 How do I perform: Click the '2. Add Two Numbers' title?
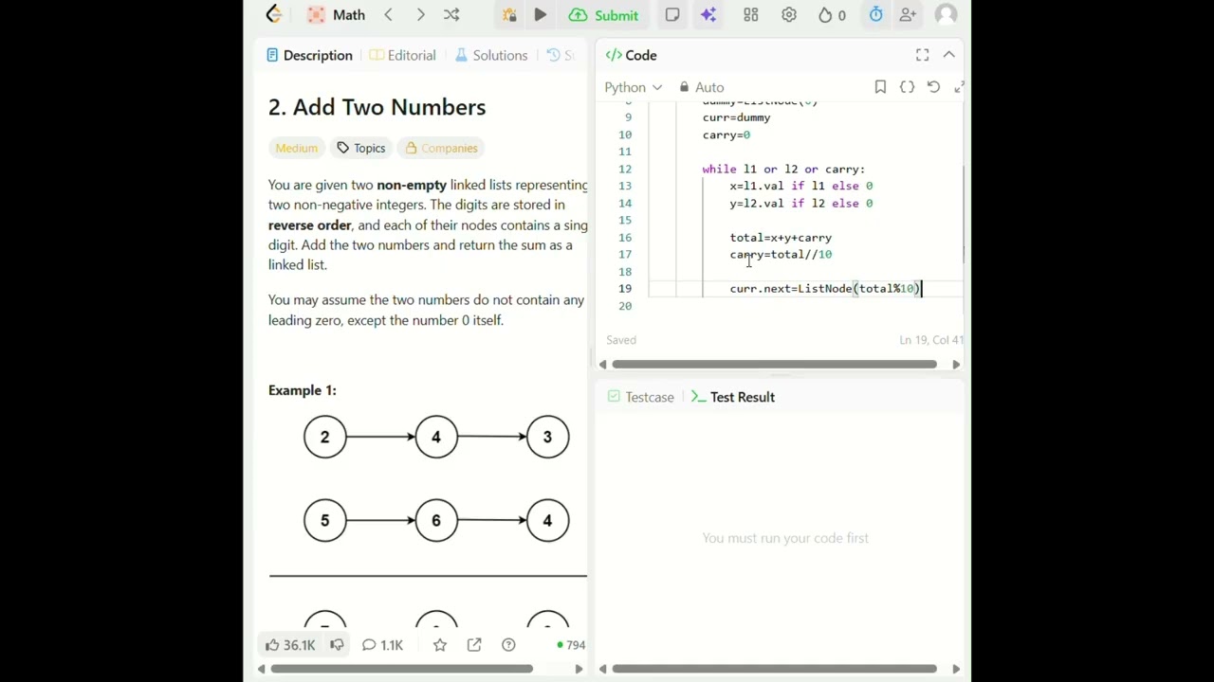tap(377, 107)
